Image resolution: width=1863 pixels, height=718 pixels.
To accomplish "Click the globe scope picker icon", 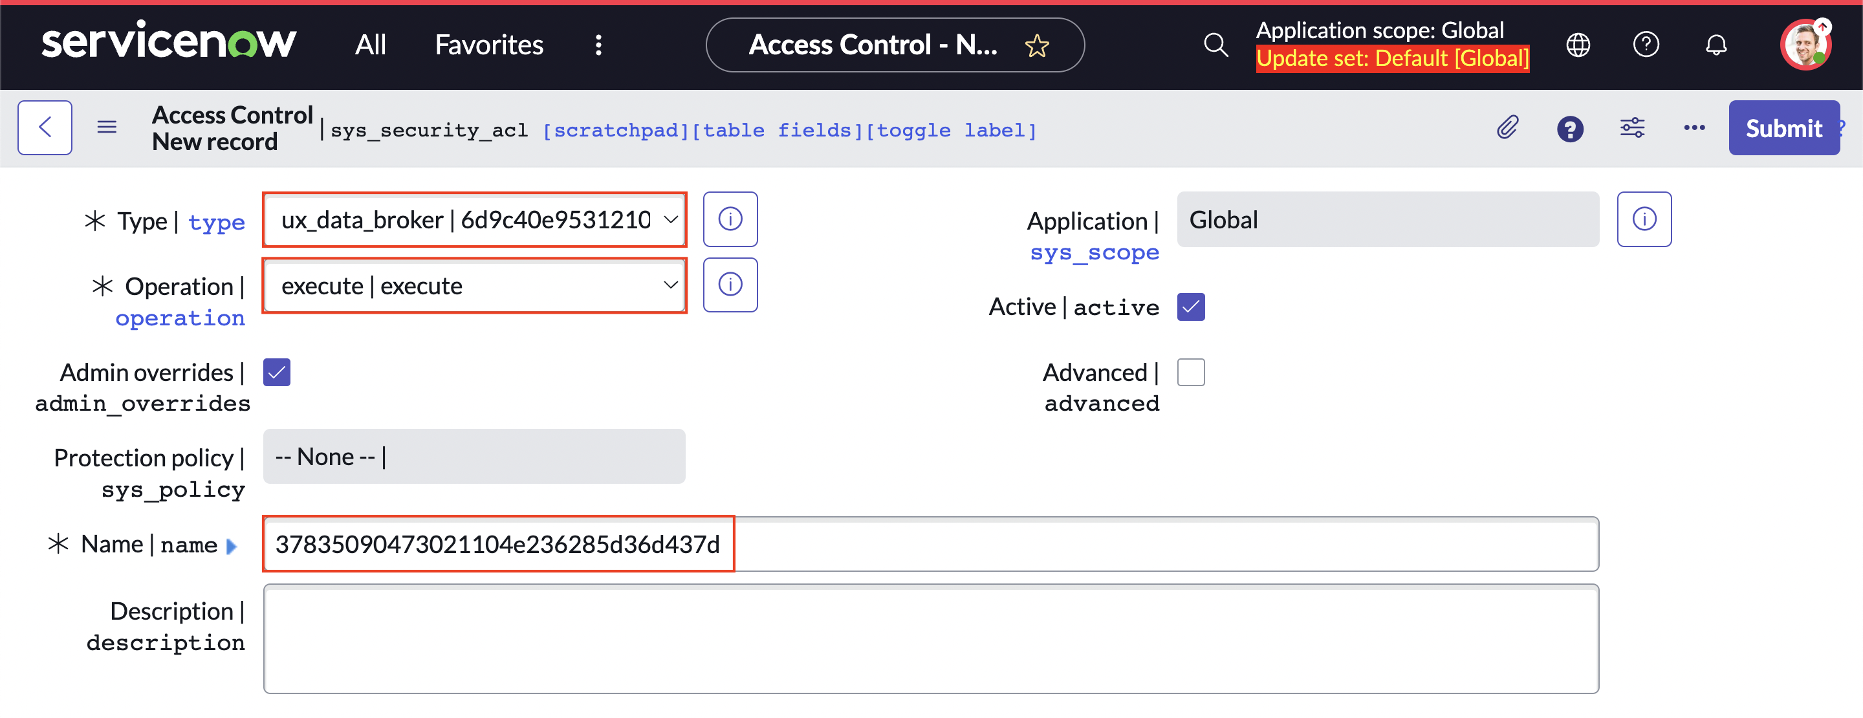I will pos(1578,45).
